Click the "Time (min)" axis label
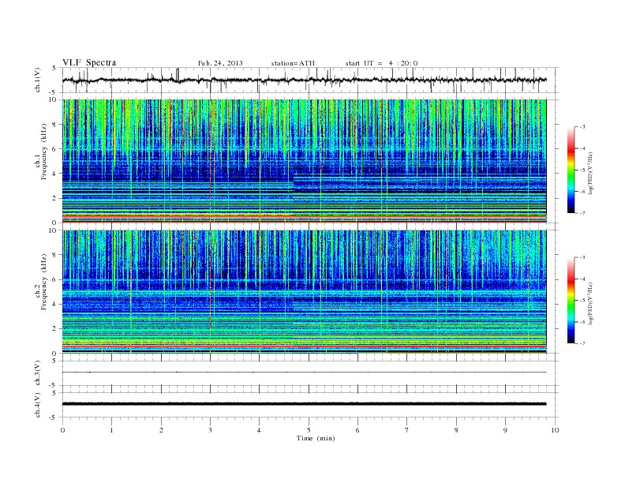This screenshot has width=625, height=483. (316, 438)
